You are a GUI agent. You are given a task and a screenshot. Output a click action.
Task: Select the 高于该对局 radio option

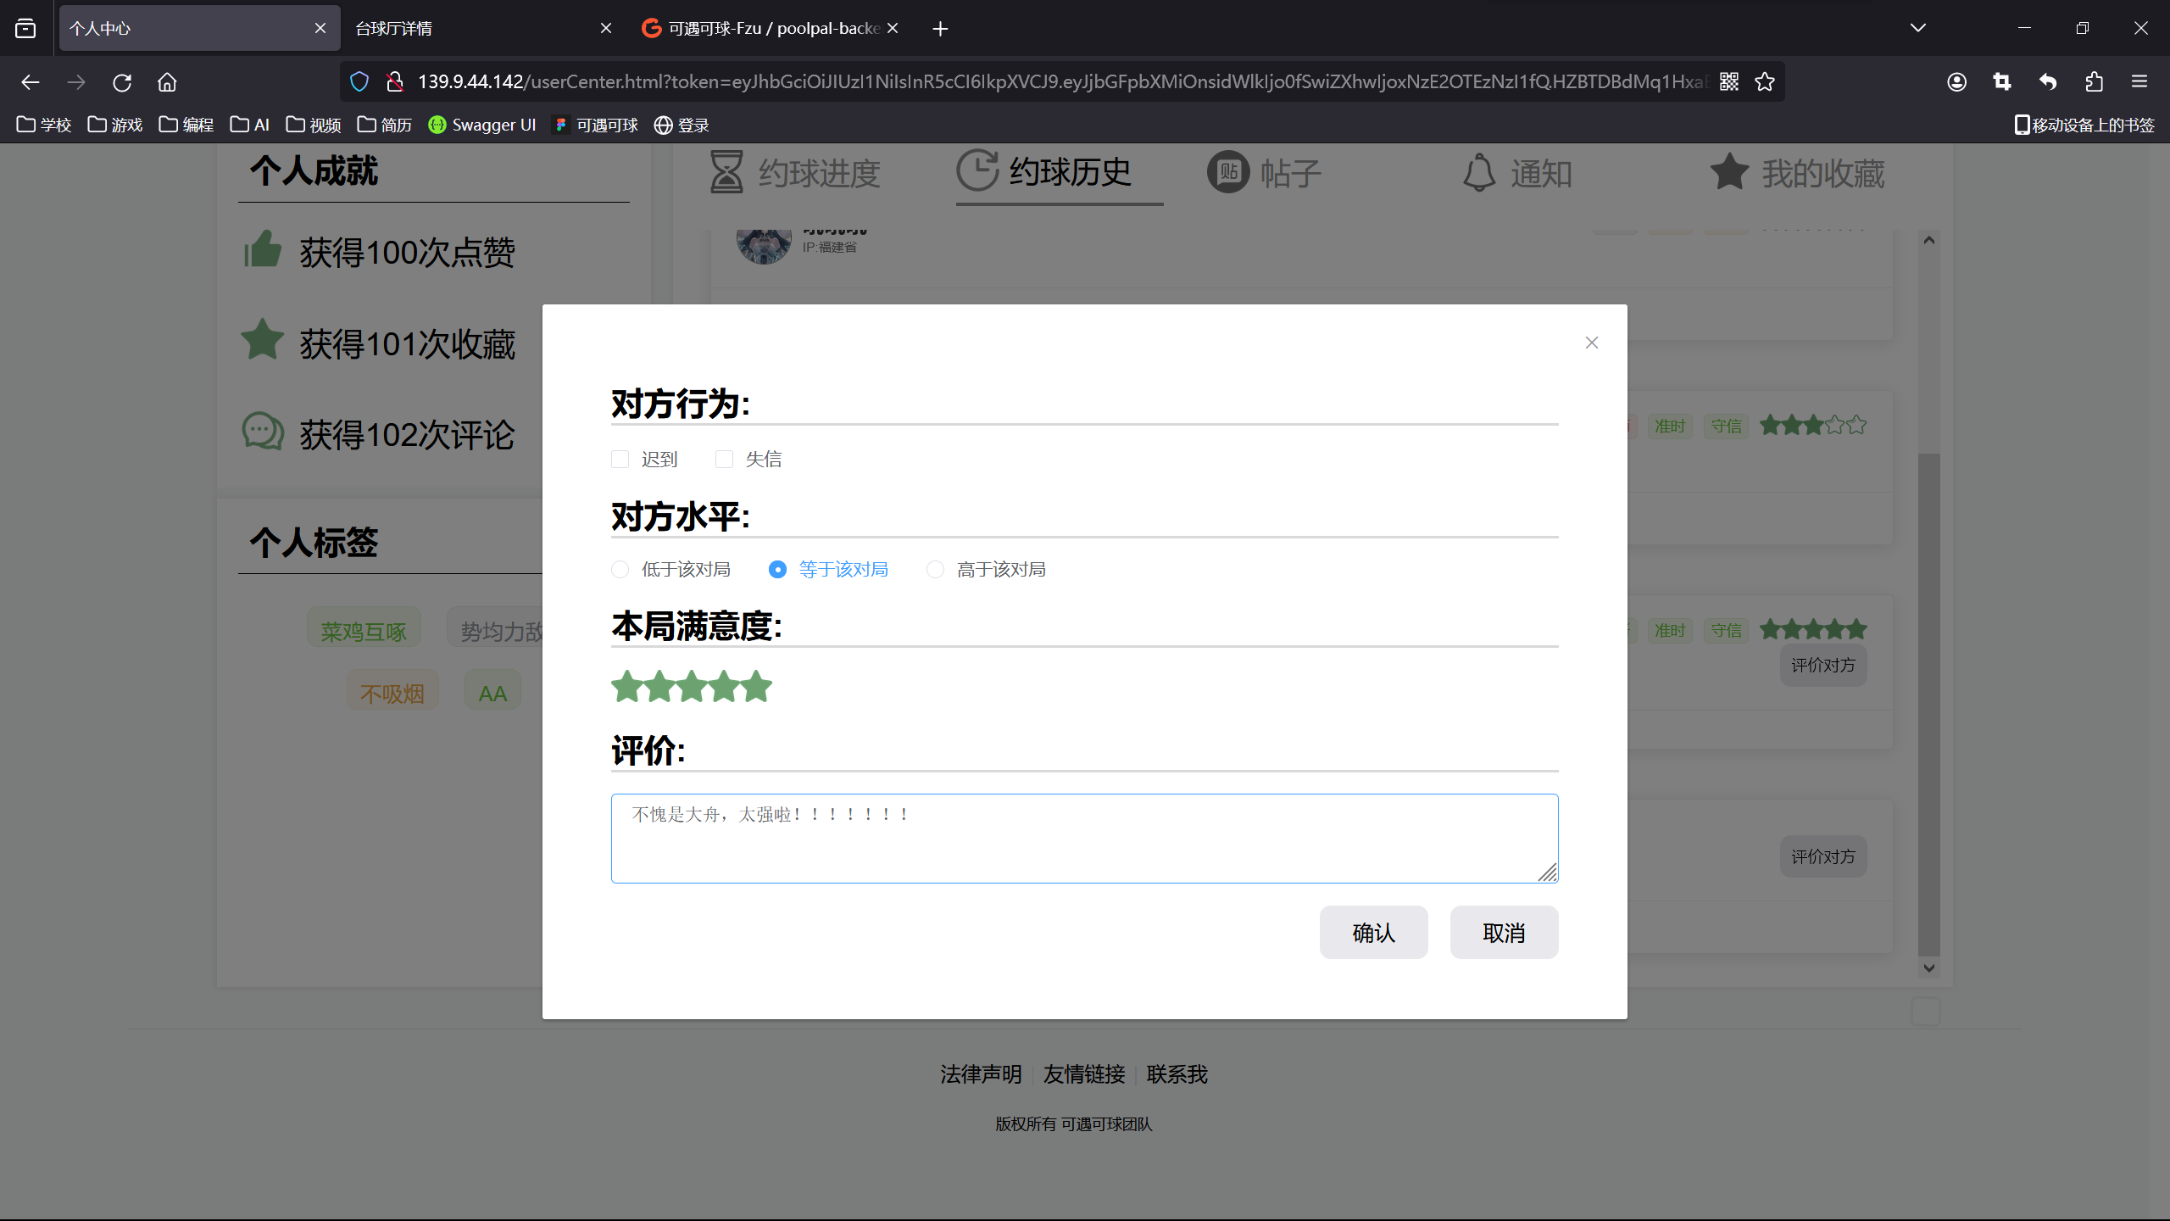pos(935,569)
